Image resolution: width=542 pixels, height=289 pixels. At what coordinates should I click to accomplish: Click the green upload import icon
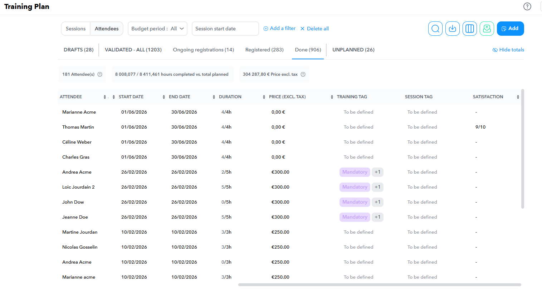[487, 29]
